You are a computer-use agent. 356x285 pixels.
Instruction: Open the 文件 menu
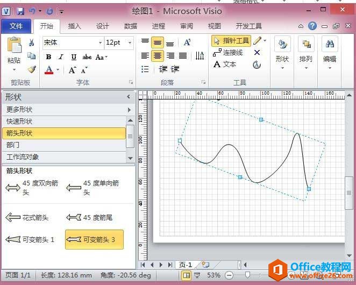click(x=16, y=26)
